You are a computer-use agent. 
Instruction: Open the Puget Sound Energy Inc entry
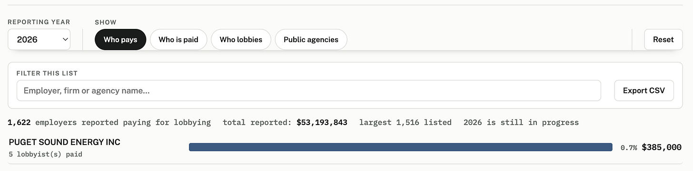(x=64, y=142)
